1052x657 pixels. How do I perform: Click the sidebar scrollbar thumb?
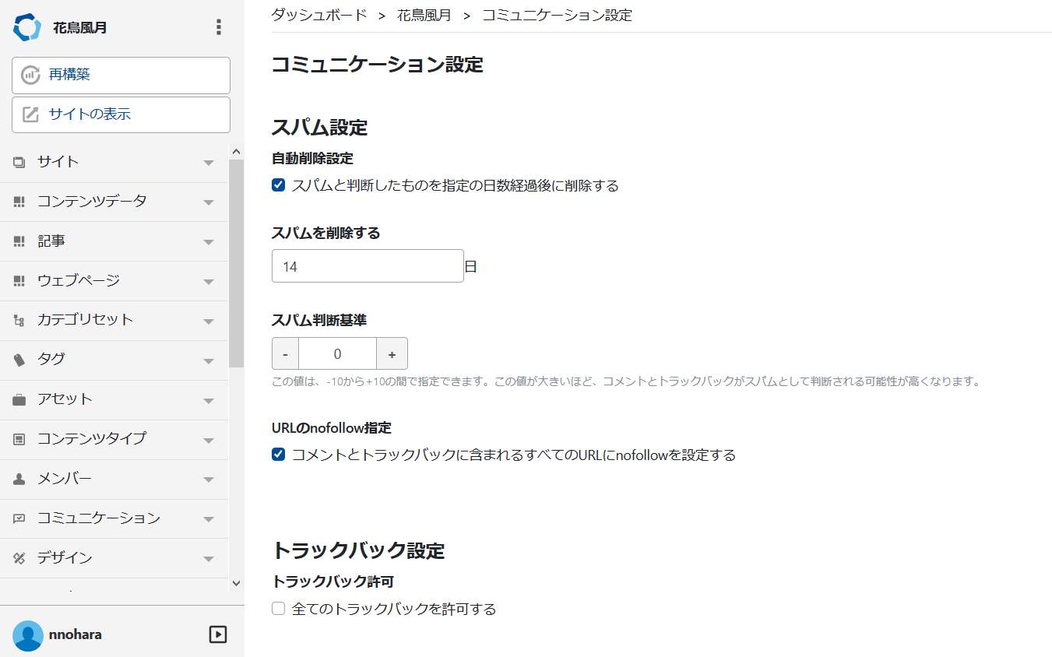(236, 263)
